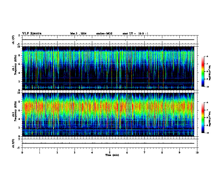Click the ch.2 spectrogram color scale bar
This screenshot has width=222, height=171.
point(203,118)
